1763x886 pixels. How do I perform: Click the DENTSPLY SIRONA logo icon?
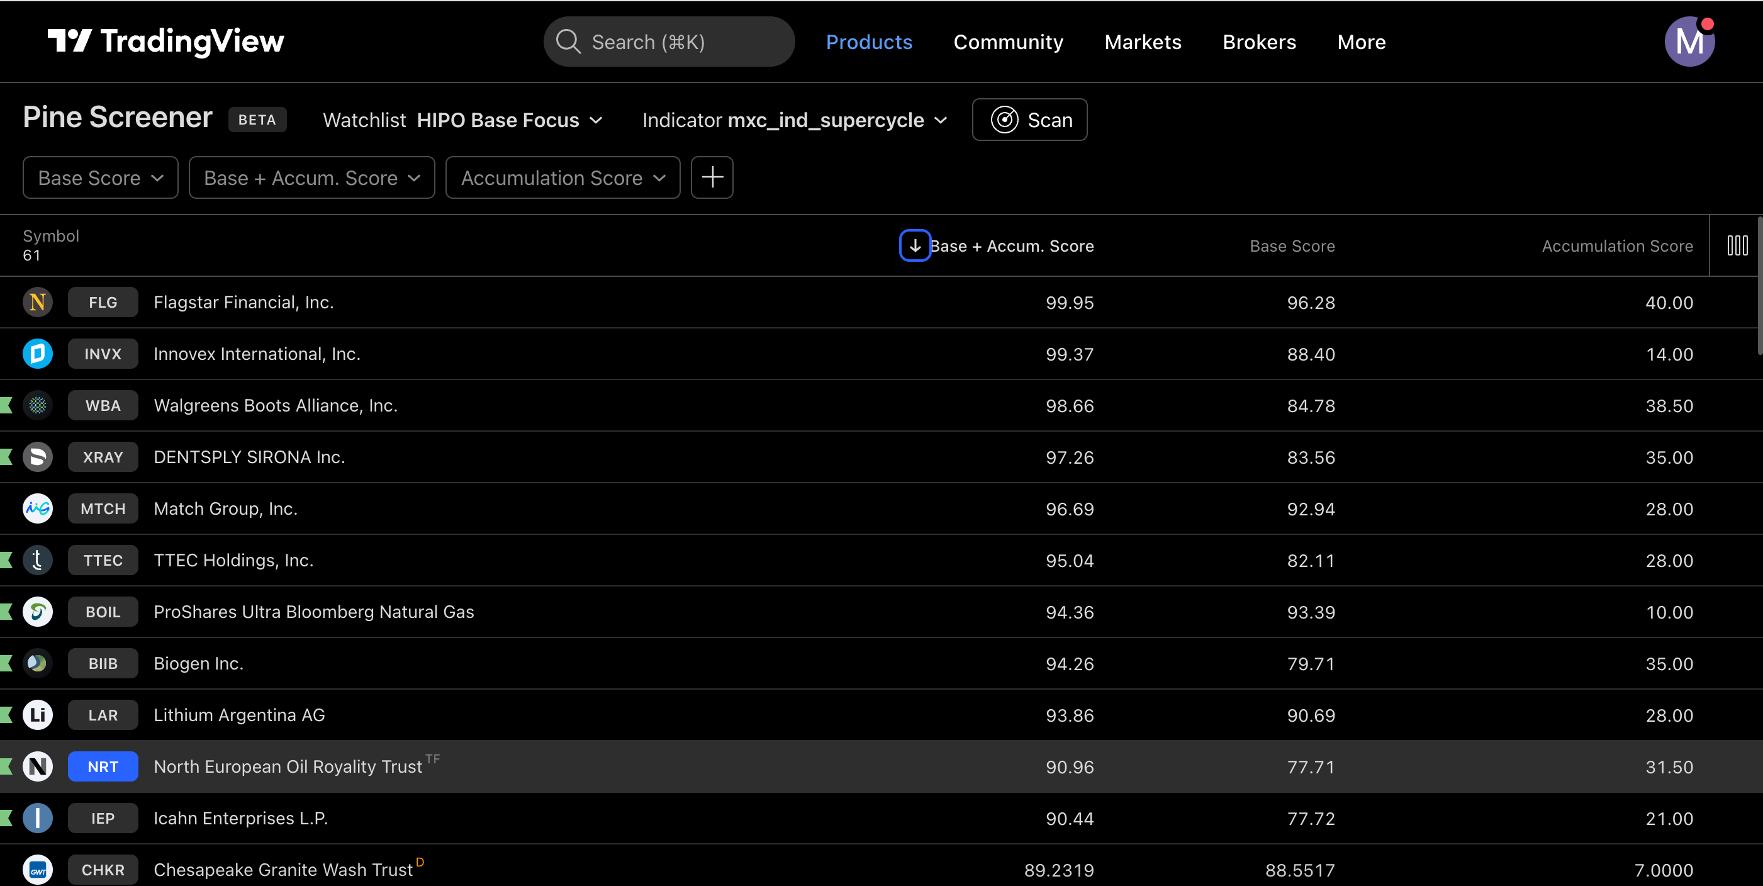point(38,457)
